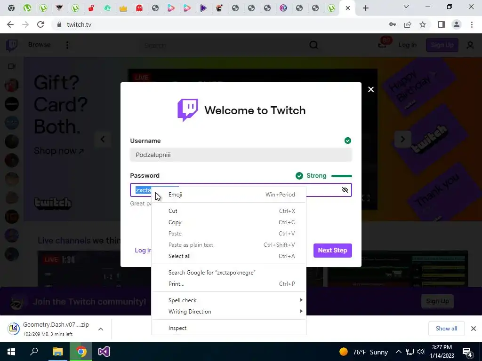
Task: Open the notification center icon
Action: [467, 353]
